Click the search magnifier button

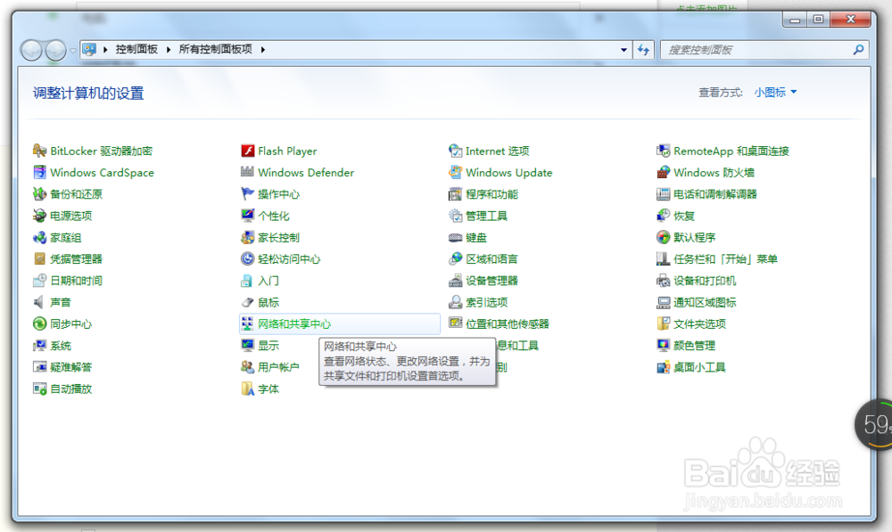pyautogui.click(x=858, y=49)
